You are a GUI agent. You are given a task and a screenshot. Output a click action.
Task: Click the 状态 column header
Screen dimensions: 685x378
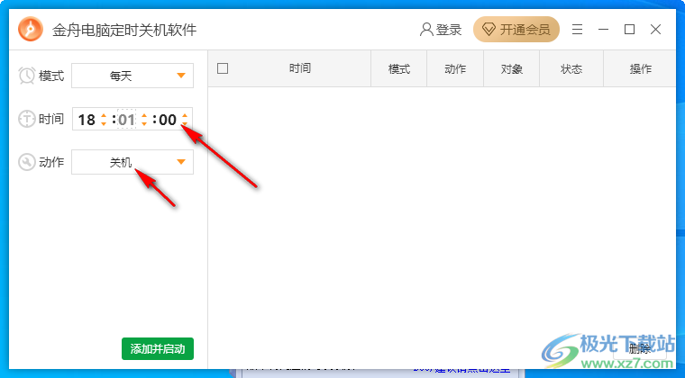click(571, 69)
